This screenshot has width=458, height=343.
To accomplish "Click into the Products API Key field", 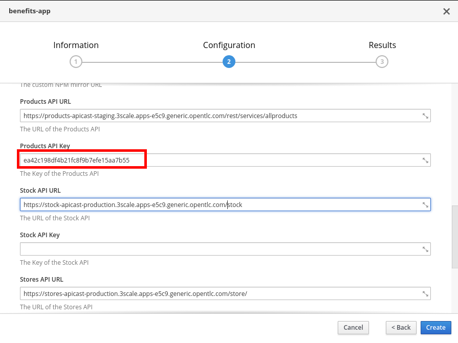I will tap(220, 161).
